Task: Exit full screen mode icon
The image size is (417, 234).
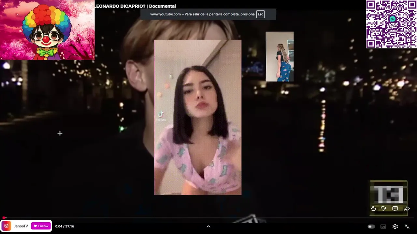Action: click(407, 227)
